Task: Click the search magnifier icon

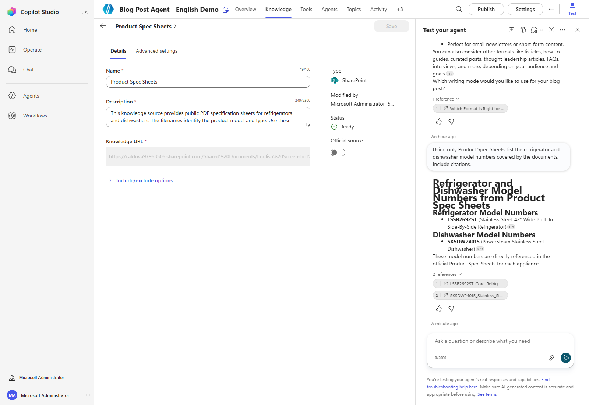Action: [459, 9]
